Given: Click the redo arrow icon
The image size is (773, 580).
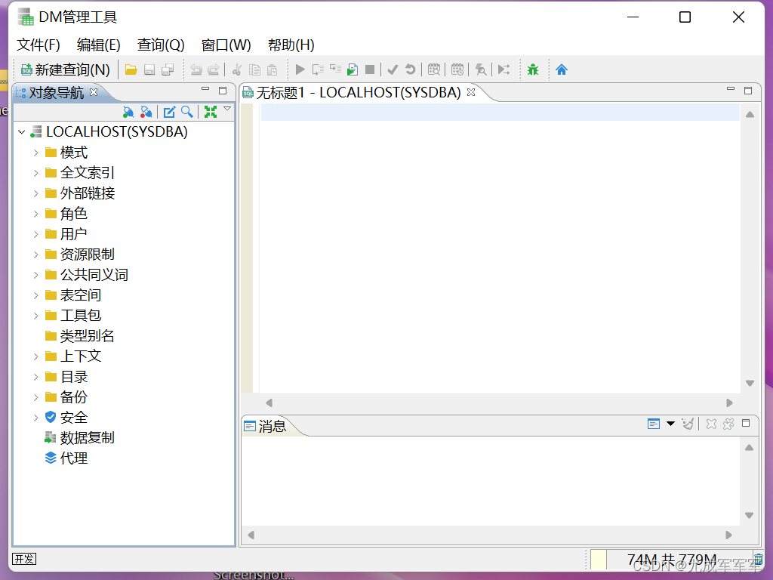Looking at the screenshot, I should click(214, 69).
